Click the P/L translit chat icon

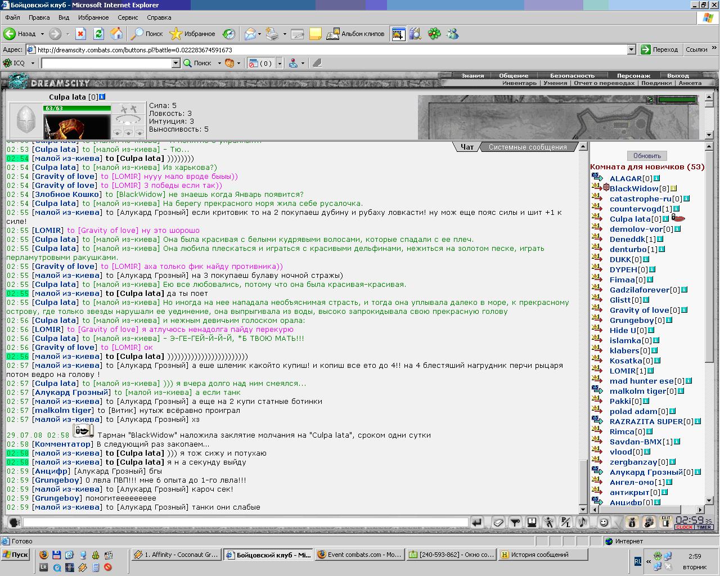pyautogui.click(x=566, y=523)
